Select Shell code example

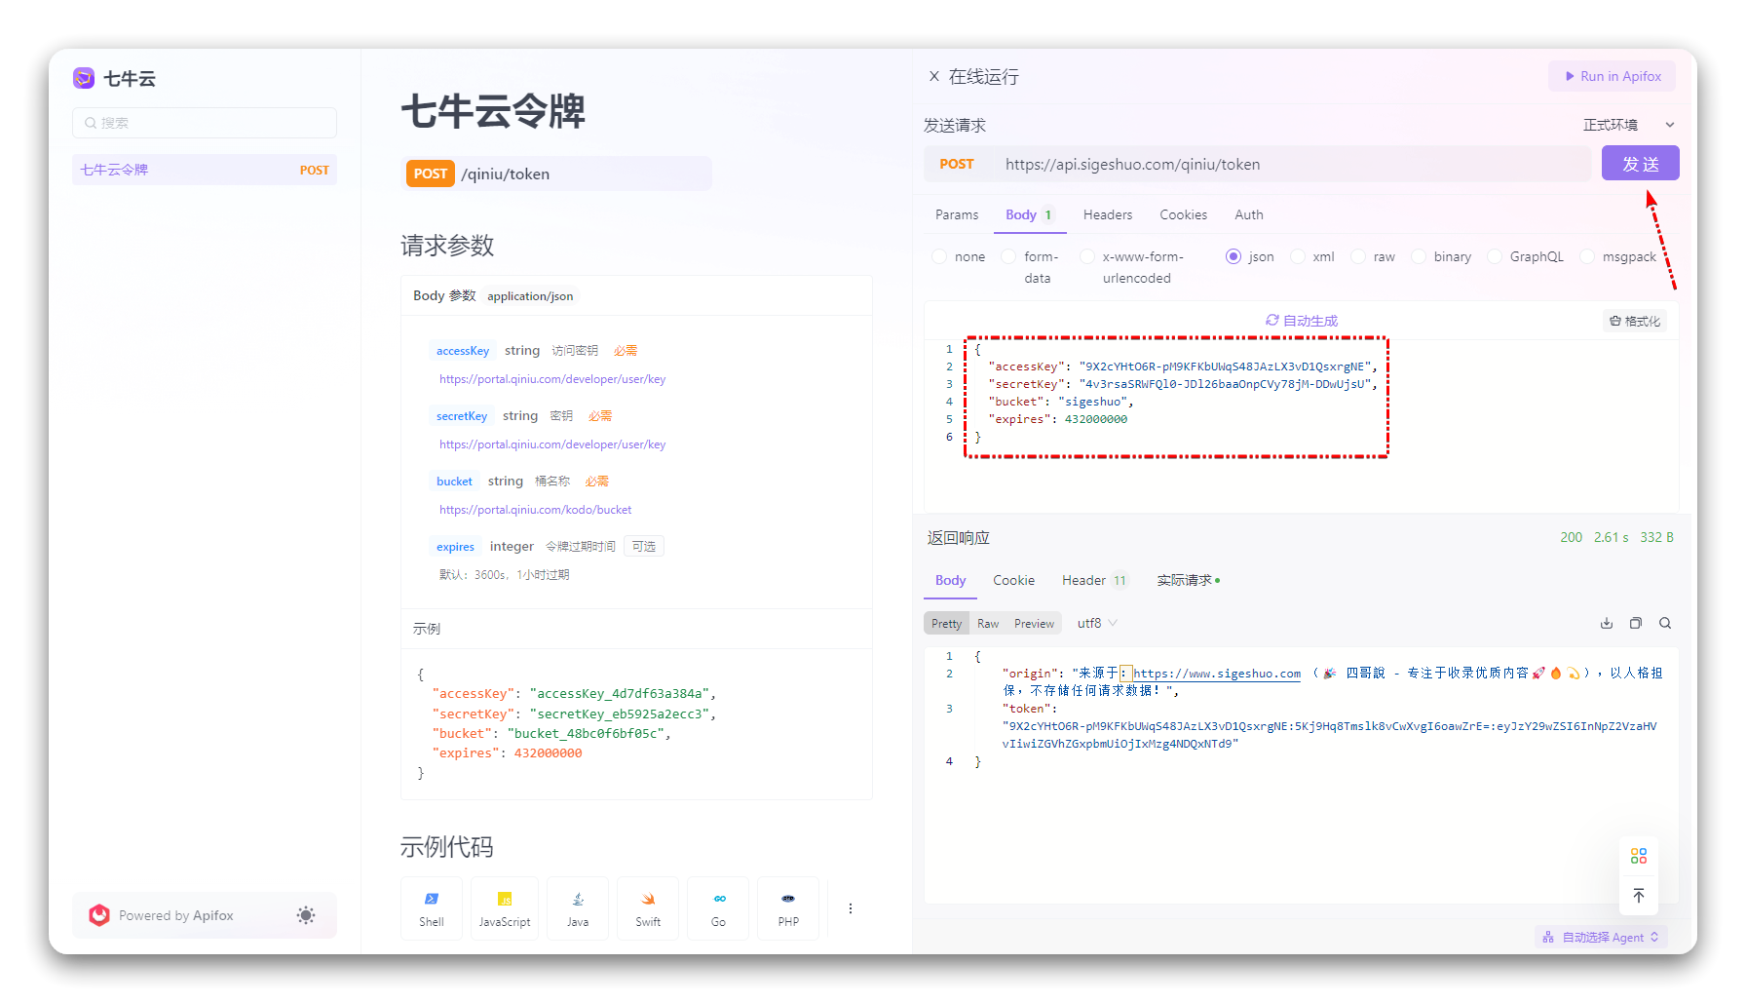coord(432,908)
